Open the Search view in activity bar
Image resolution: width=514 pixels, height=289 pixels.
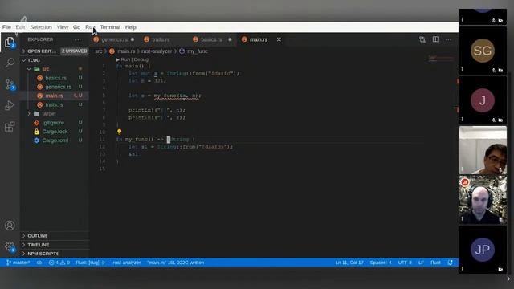pyautogui.click(x=10, y=63)
